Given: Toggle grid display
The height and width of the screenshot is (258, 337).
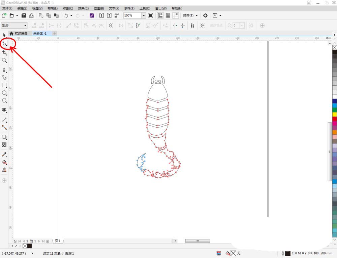Looking at the screenshot, I should point(168,15).
